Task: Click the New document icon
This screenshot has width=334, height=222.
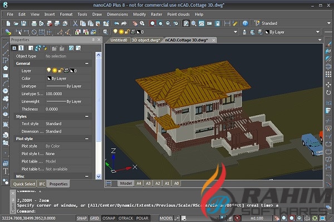Action: pyautogui.click(x=8, y=23)
